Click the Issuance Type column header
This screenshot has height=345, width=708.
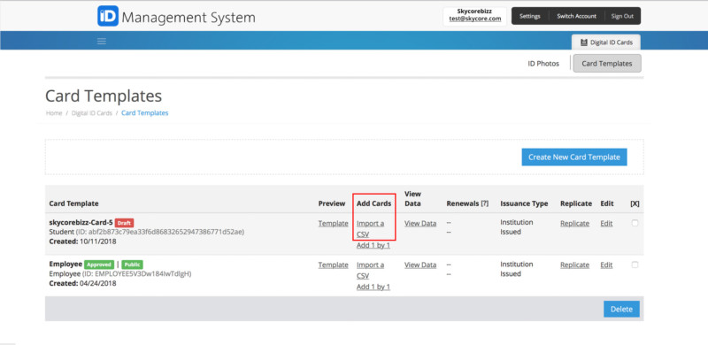pos(524,203)
